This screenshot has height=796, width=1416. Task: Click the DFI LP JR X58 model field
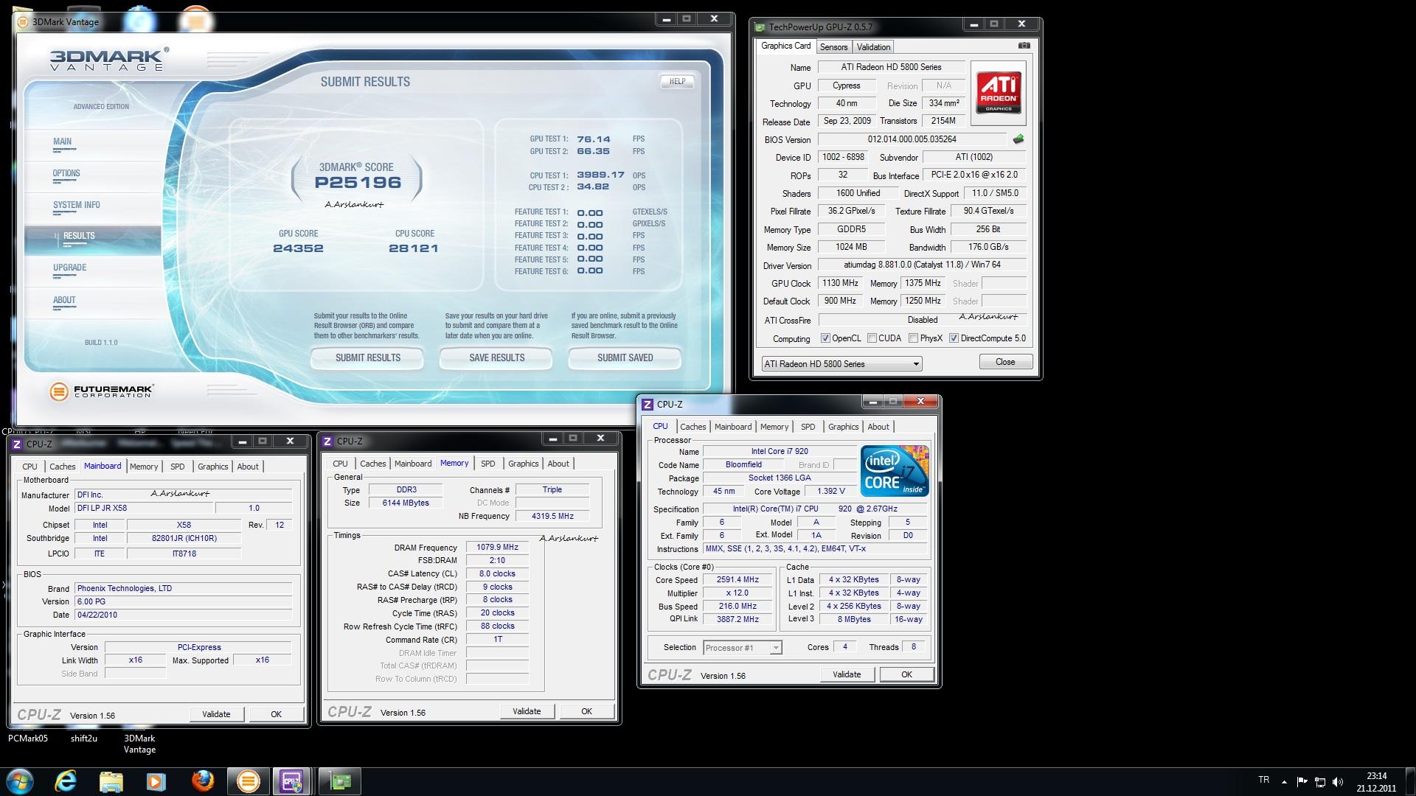coord(143,509)
